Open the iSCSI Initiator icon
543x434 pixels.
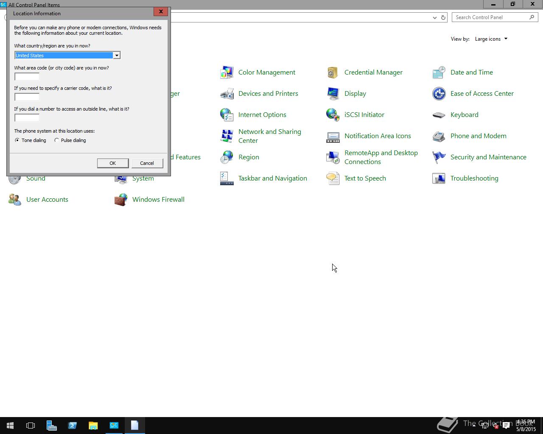333,115
